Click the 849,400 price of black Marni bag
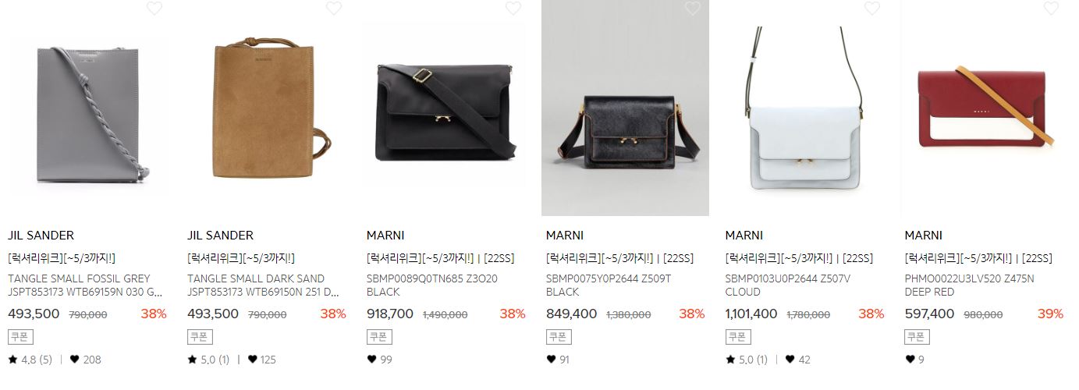 (x=571, y=314)
